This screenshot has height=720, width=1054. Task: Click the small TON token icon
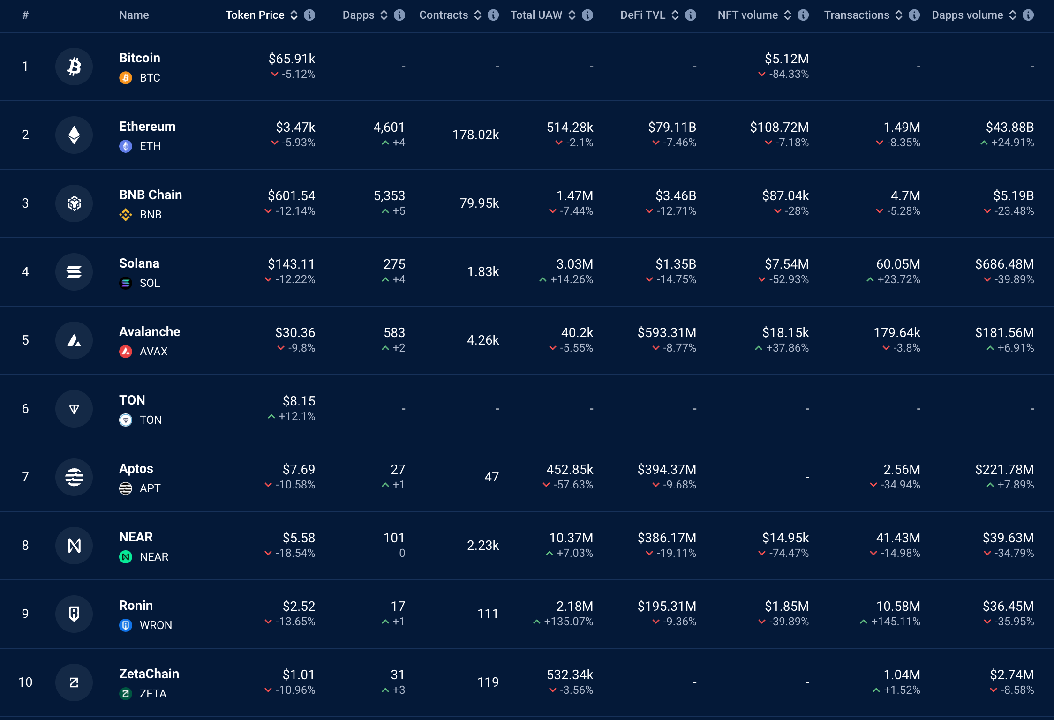click(126, 420)
